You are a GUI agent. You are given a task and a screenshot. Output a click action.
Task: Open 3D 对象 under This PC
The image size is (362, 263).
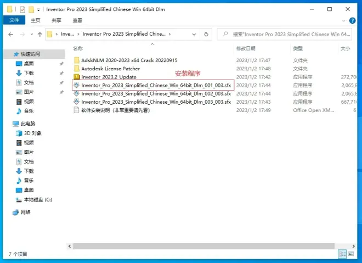32,133
